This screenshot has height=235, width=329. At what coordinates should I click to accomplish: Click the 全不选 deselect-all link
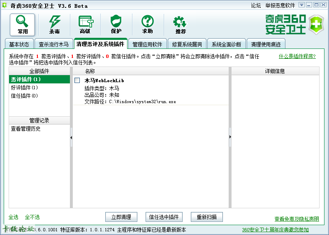(x=32, y=217)
